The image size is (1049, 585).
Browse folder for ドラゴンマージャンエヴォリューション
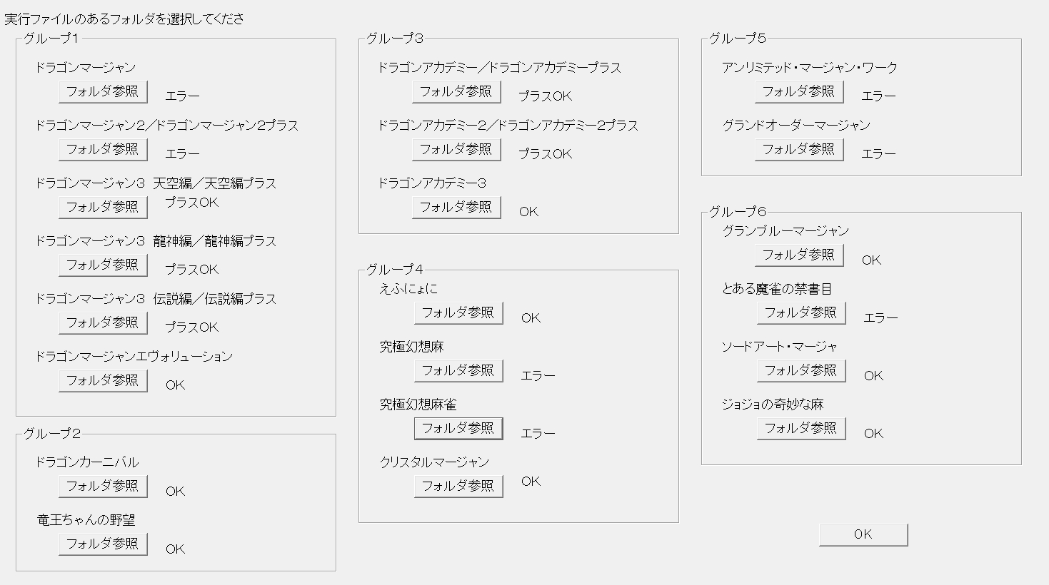pos(103,380)
